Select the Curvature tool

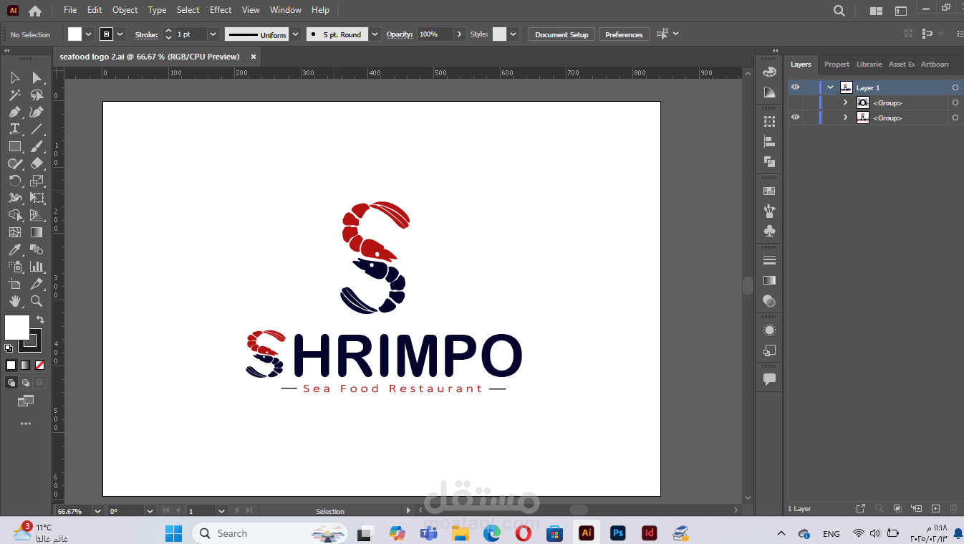click(x=37, y=112)
